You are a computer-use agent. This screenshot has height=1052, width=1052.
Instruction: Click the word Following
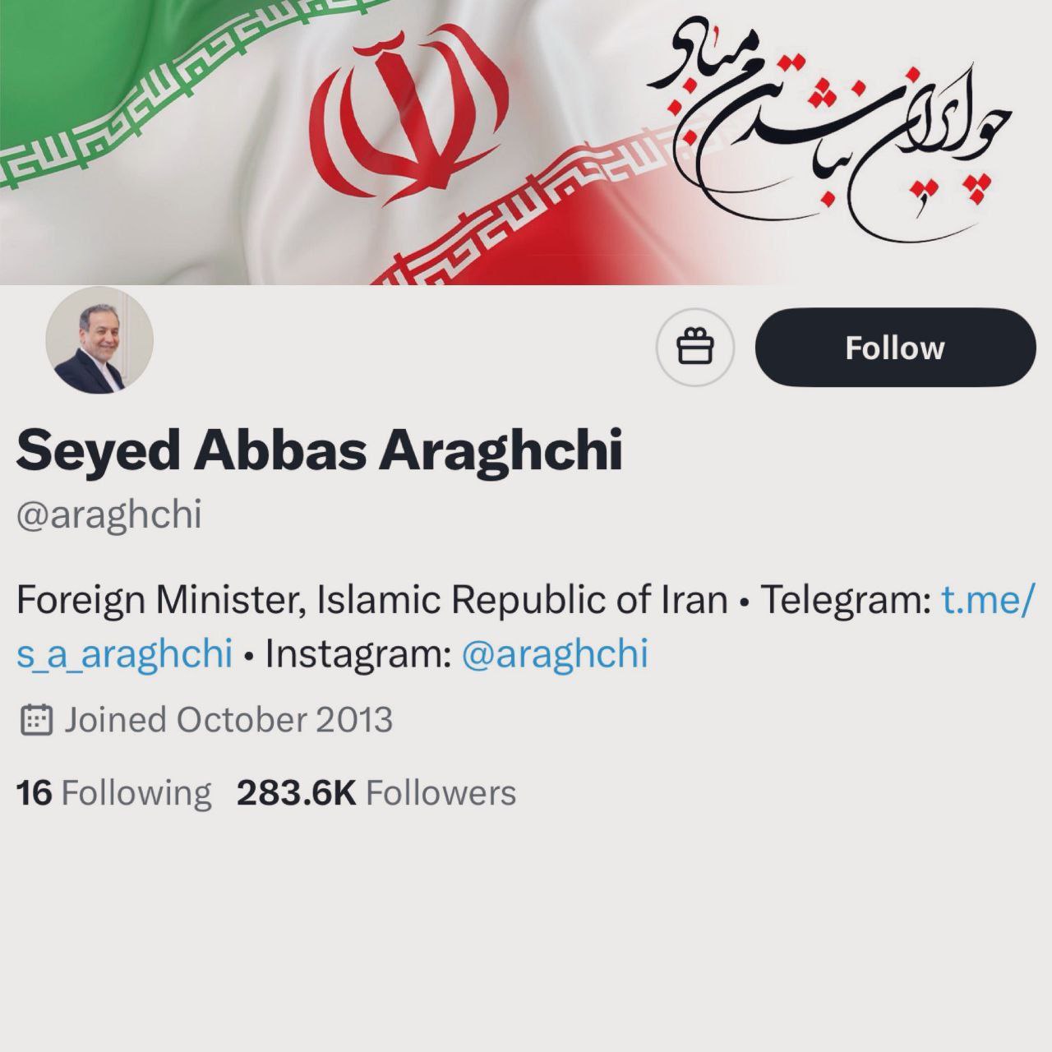pos(136,793)
